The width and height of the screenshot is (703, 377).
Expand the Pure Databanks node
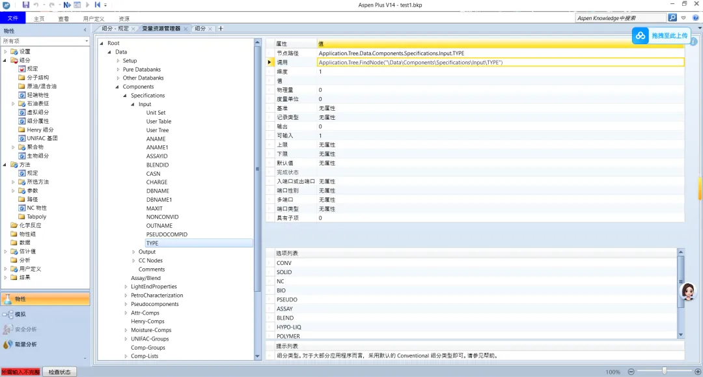click(x=118, y=70)
